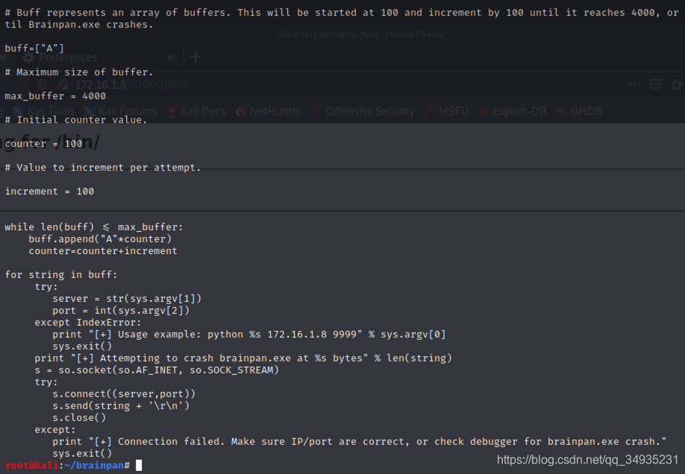Click the 'port = int(sys.argv[2])' line

pos(121,310)
